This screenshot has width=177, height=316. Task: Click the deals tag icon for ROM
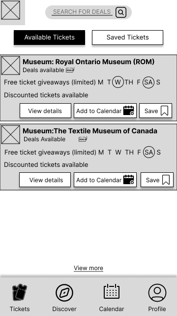coord(70,70)
